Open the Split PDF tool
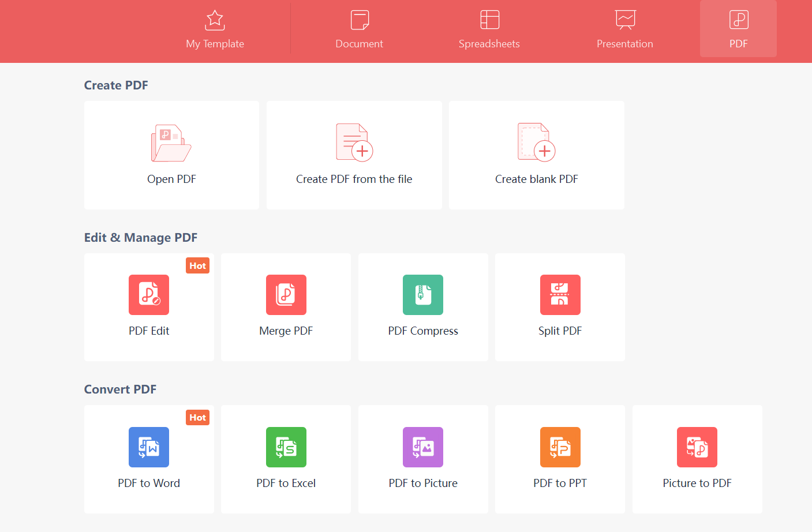This screenshot has height=532, width=812. pos(560,307)
